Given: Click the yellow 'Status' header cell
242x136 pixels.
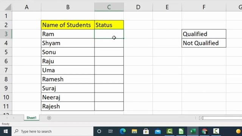Looking at the screenshot, I should pos(109,25).
